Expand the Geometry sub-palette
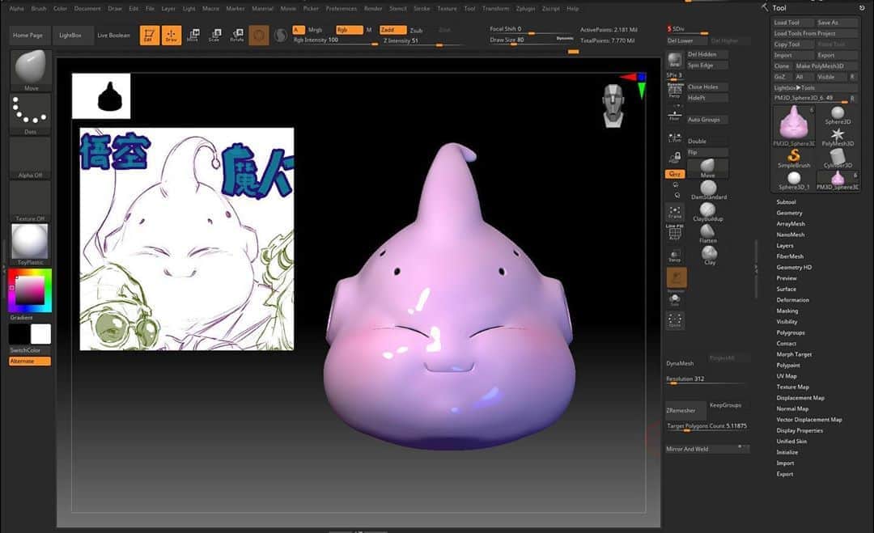874x533 pixels. tap(789, 213)
